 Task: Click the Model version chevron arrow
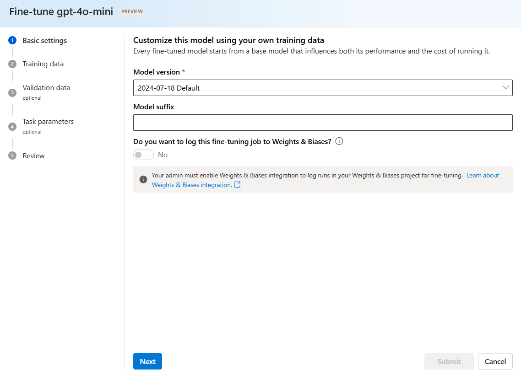(506, 88)
